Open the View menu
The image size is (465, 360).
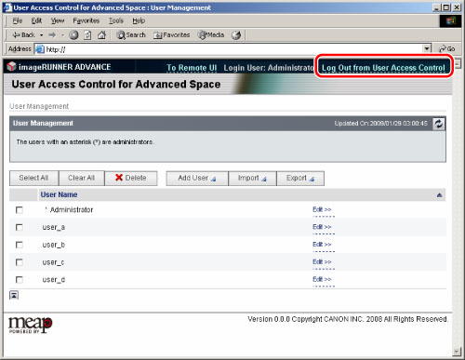pyautogui.click(x=58, y=20)
